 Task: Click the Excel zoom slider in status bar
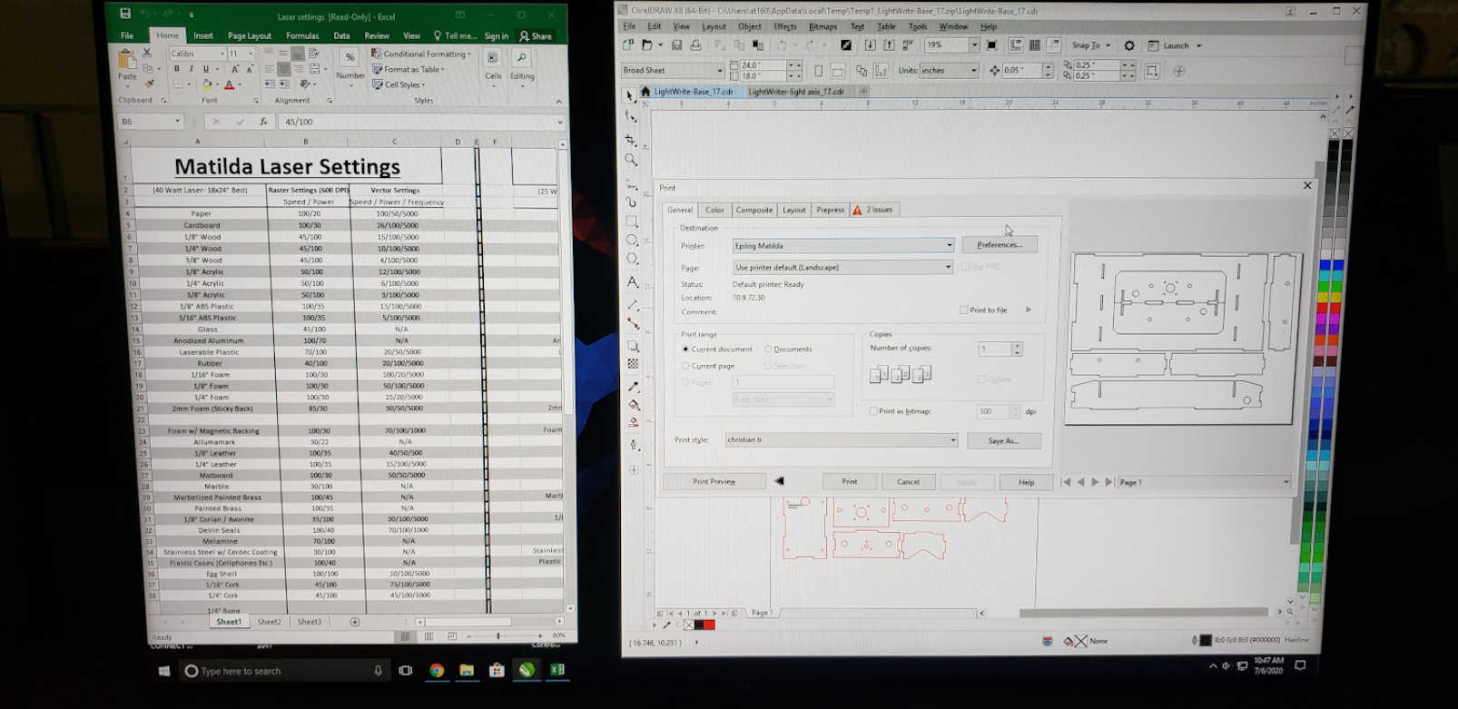[x=497, y=636]
